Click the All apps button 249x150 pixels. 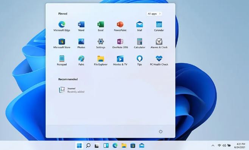[154, 14]
